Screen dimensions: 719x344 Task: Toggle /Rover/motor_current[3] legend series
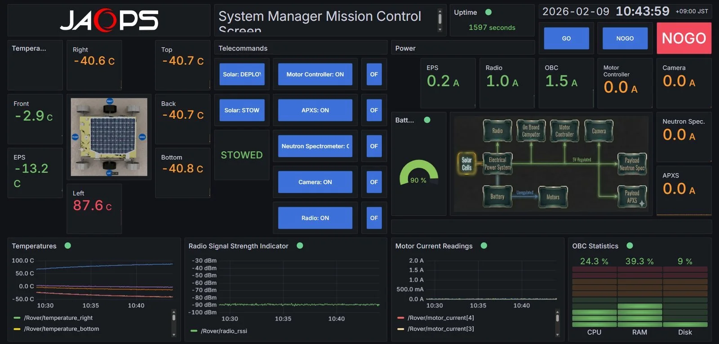click(440, 329)
